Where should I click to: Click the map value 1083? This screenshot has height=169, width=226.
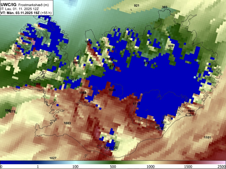[67, 123]
